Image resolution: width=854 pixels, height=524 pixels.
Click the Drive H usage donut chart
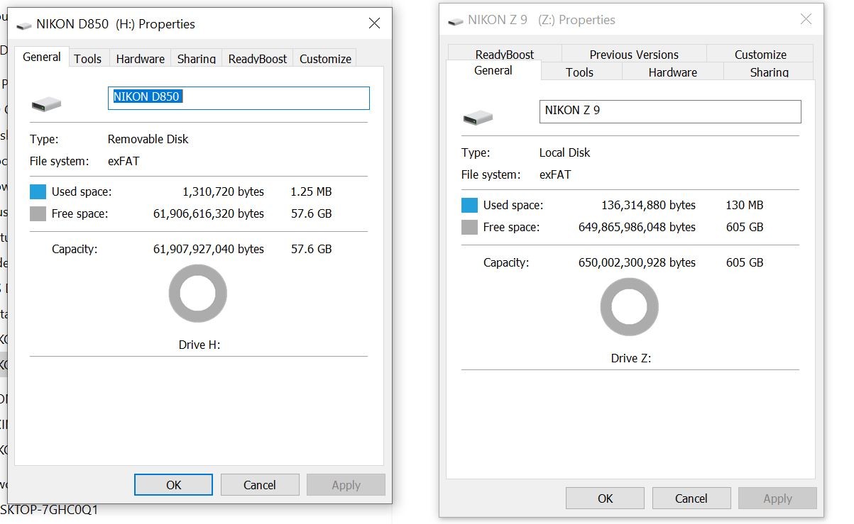tap(197, 294)
